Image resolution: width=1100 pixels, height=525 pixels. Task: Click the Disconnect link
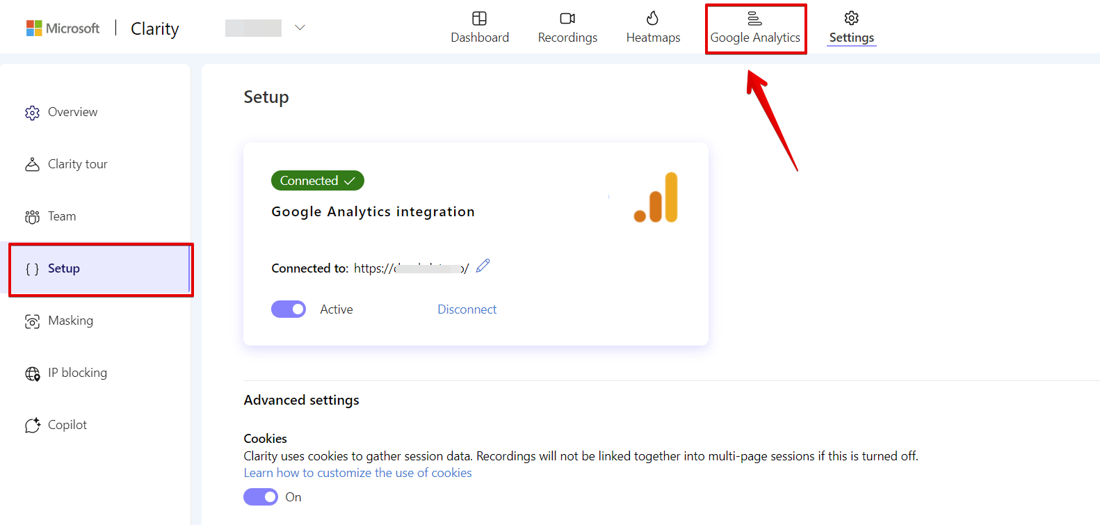(467, 309)
